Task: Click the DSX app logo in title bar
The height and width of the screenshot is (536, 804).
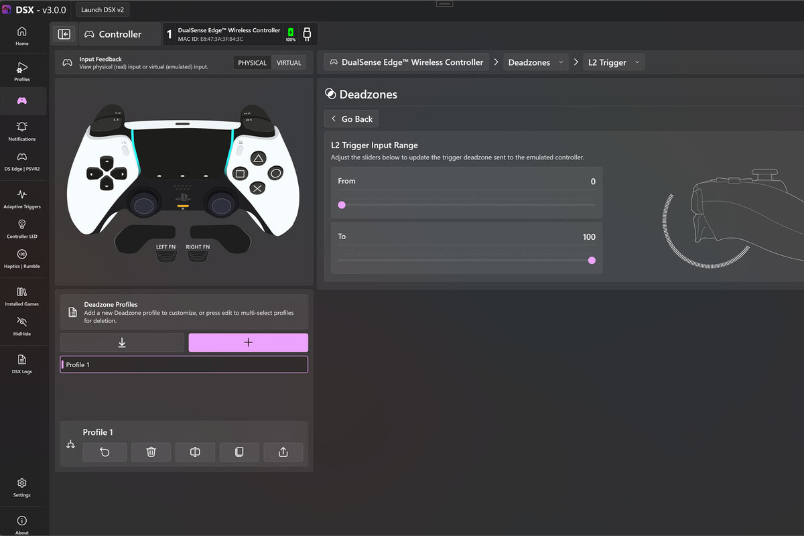Action: pos(6,10)
